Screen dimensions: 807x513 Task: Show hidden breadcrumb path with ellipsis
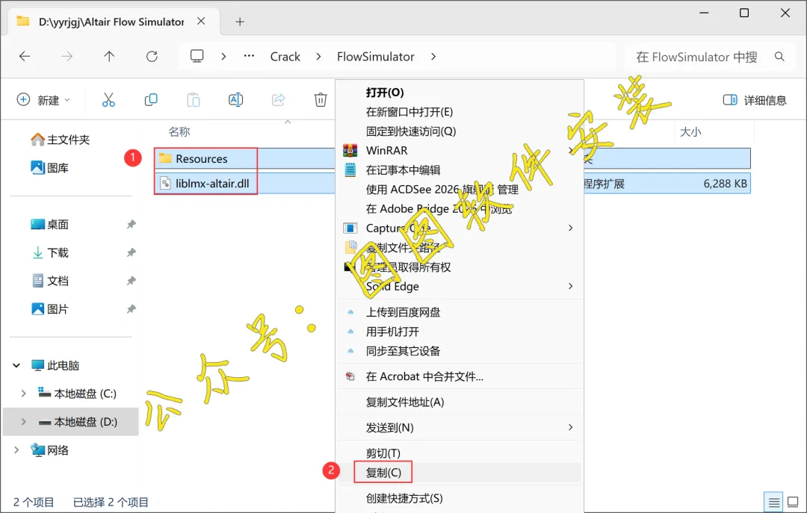tap(249, 56)
